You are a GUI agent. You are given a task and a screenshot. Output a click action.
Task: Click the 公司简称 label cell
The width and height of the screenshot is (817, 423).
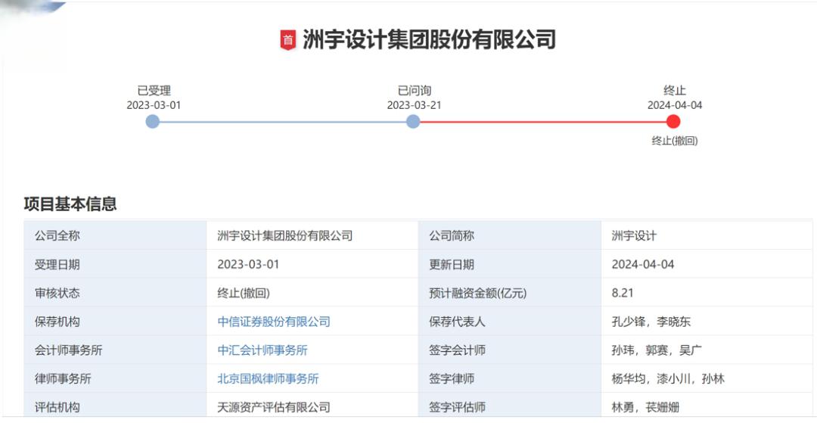coord(510,235)
